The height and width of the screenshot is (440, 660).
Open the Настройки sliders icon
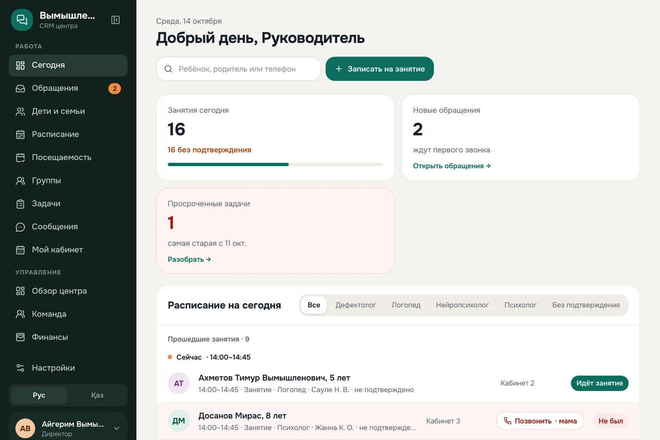[20, 368]
